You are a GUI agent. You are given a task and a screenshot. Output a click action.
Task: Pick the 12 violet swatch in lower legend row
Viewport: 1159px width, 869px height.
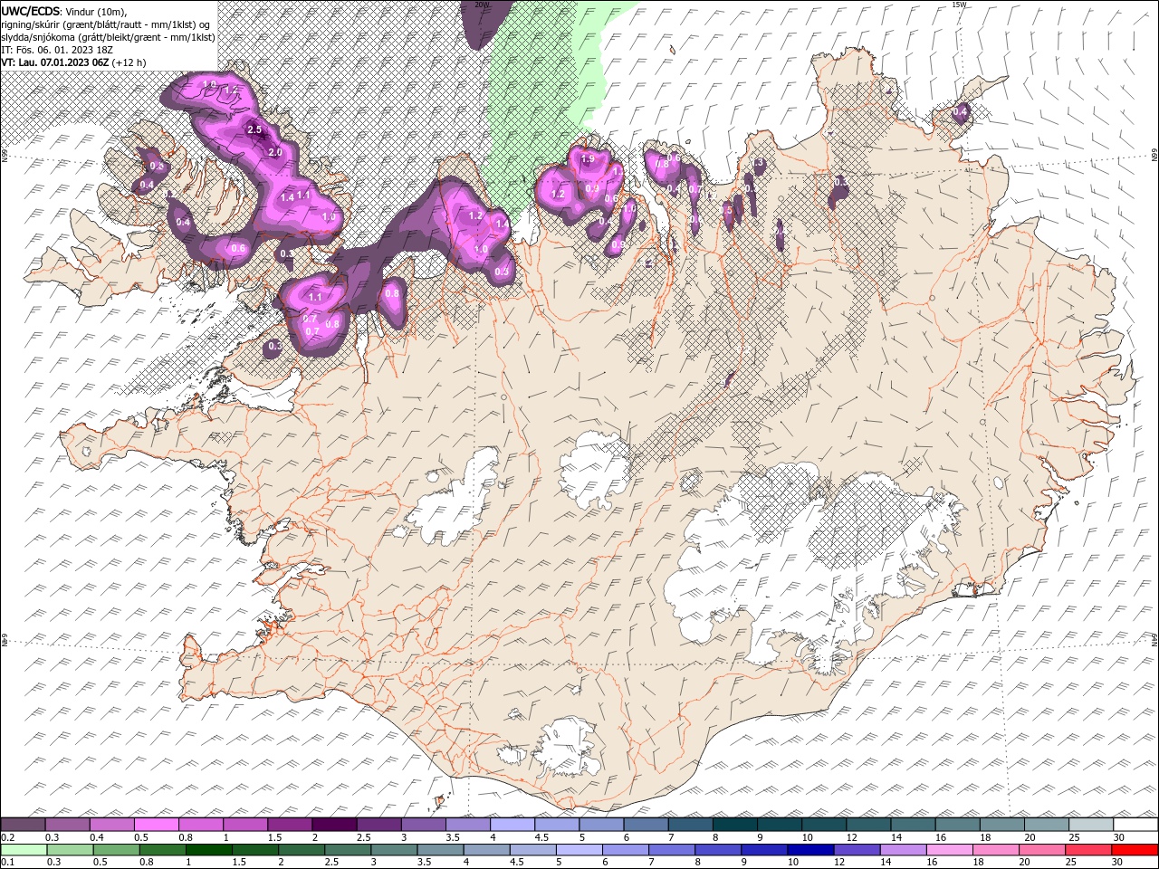tap(857, 850)
